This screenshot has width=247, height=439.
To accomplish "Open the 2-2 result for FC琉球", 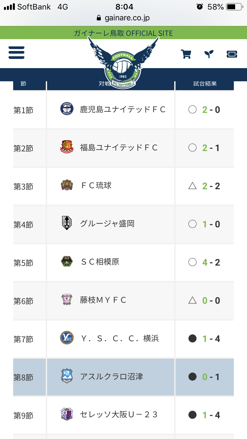I will 211,186.
